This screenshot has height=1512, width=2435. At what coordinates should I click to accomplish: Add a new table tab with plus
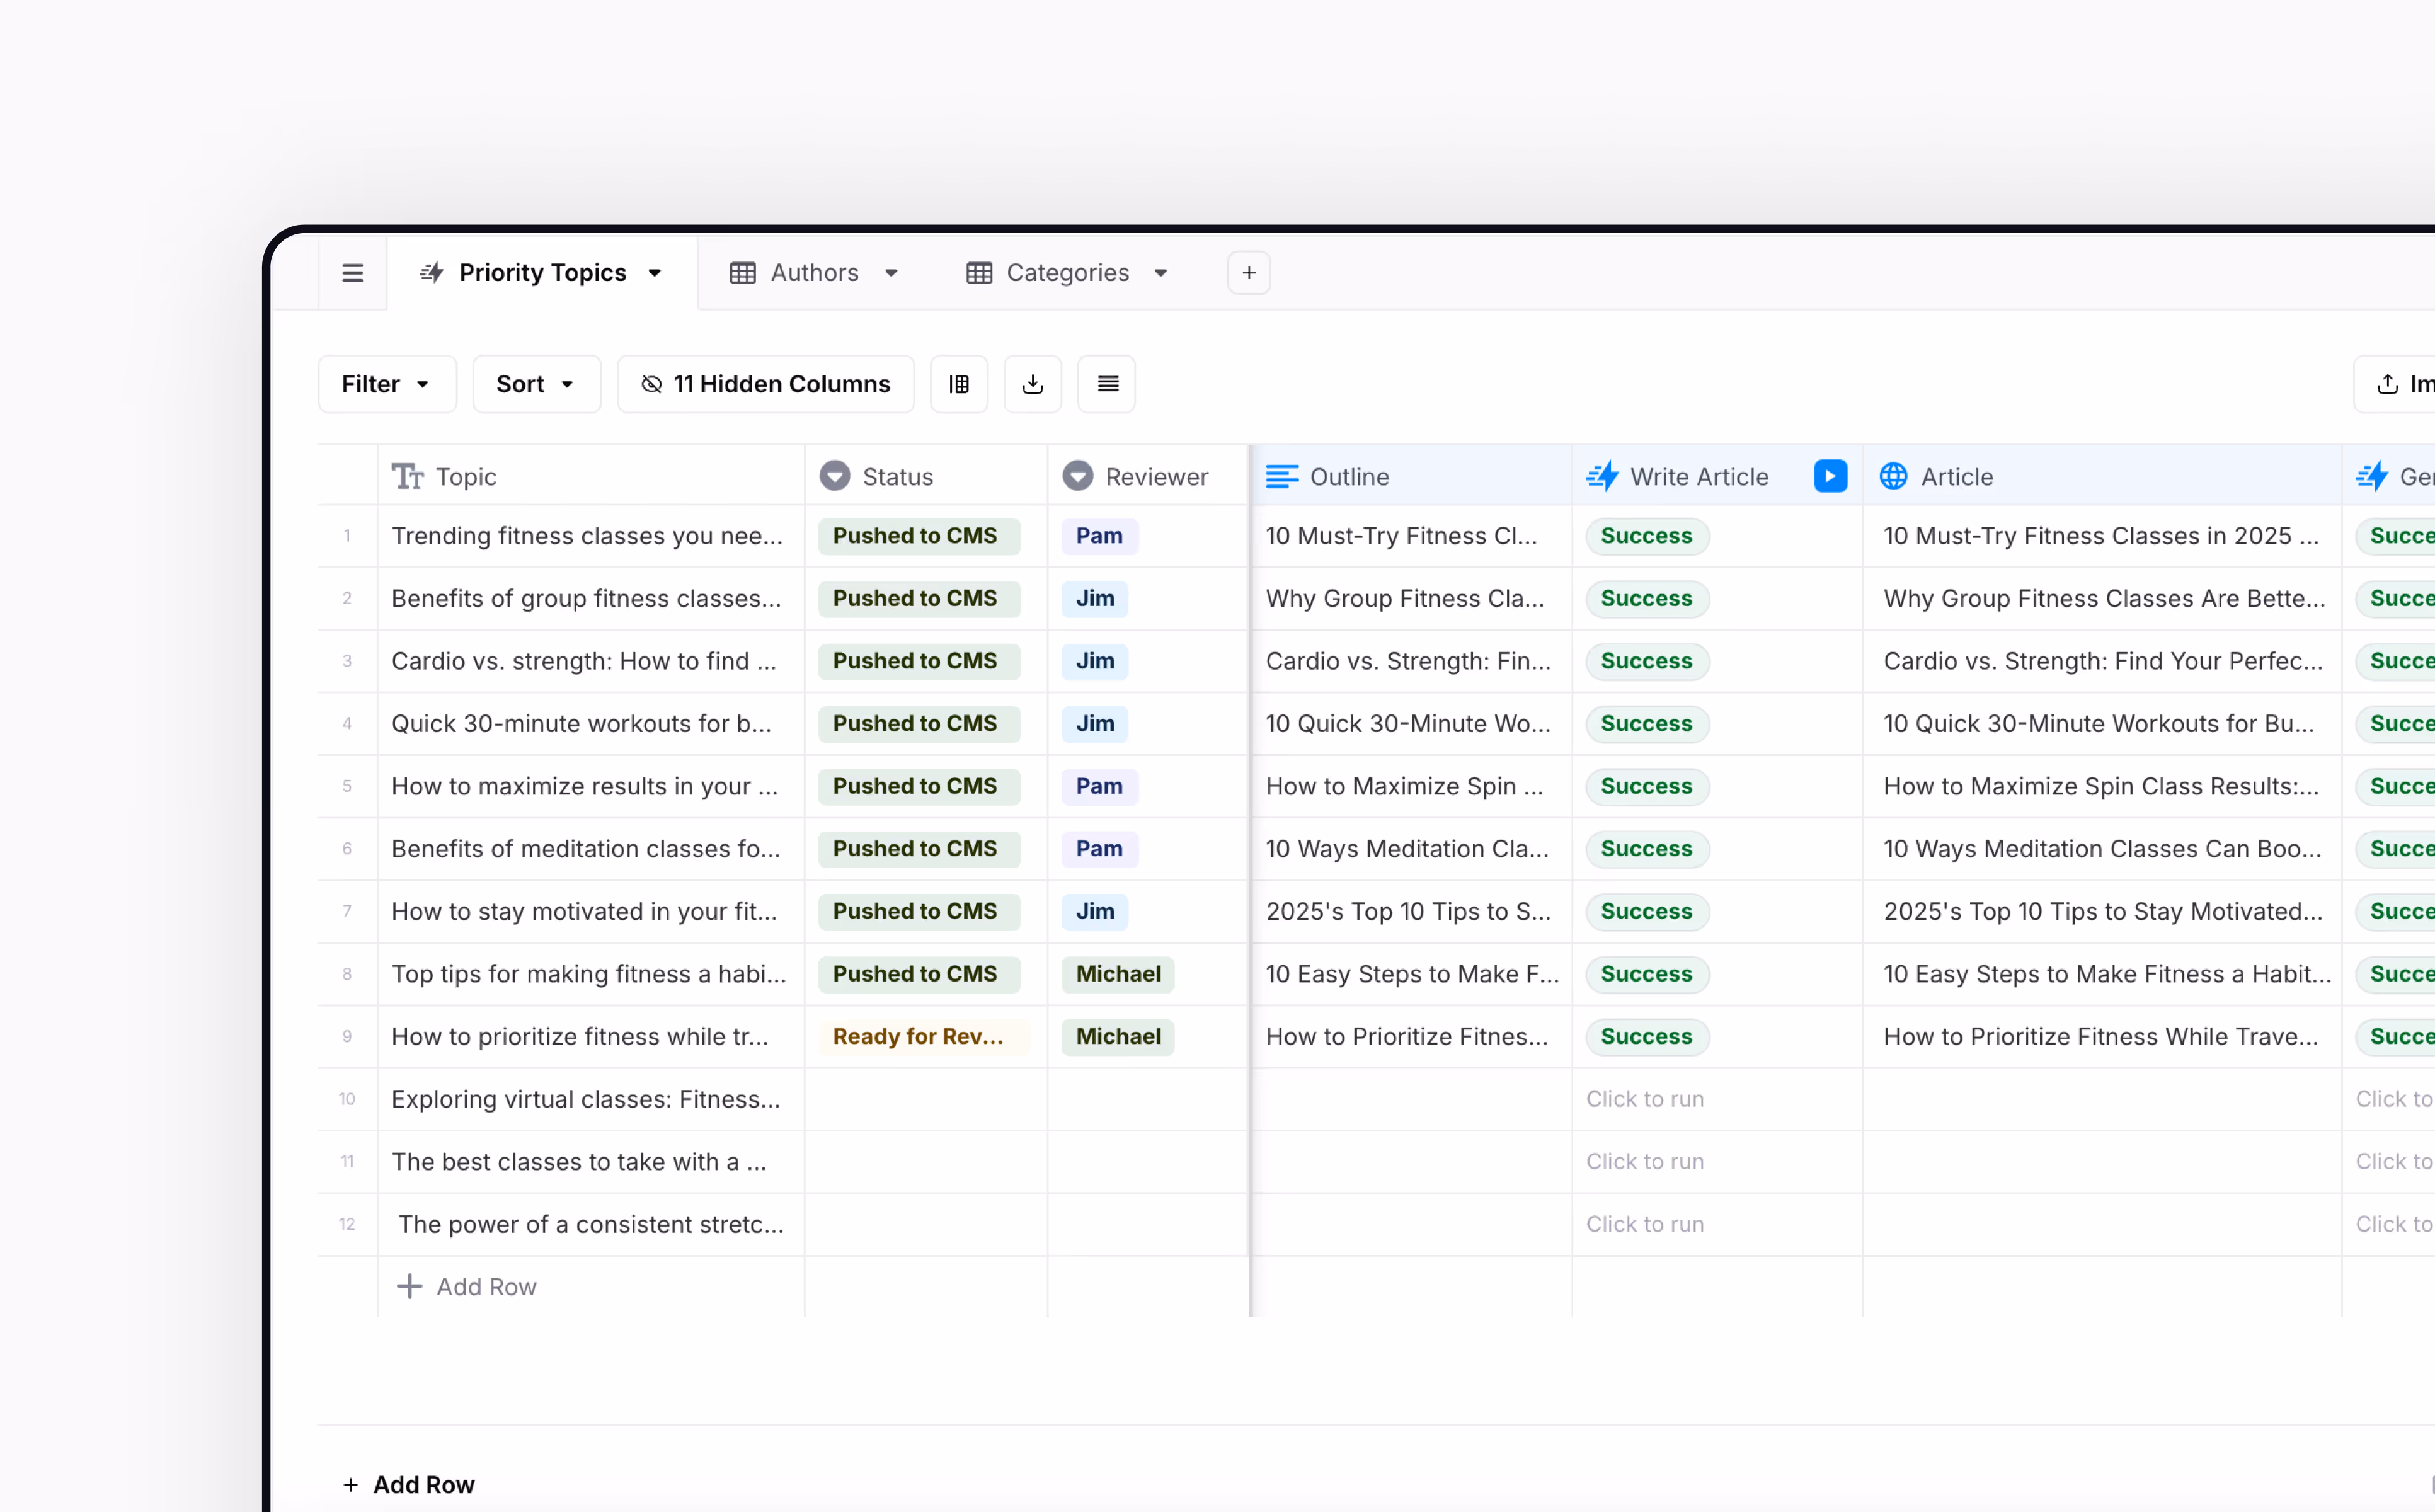(1249, 273)
